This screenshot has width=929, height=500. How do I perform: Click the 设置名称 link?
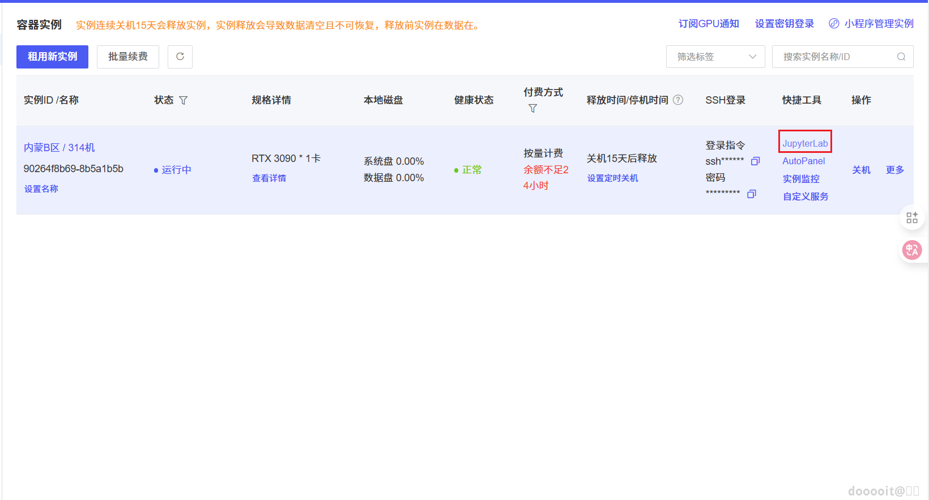pos(41,189)
